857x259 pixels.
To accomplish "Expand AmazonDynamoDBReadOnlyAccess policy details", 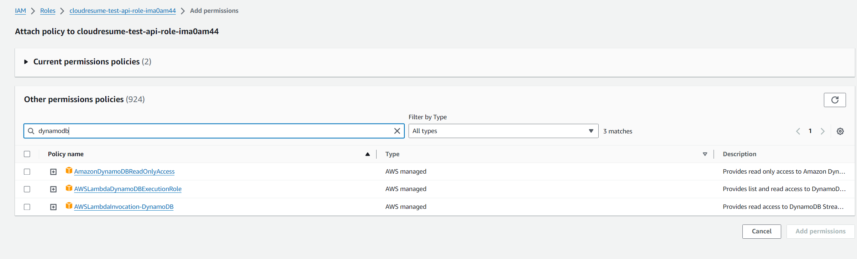I will (x=53, y=172).
